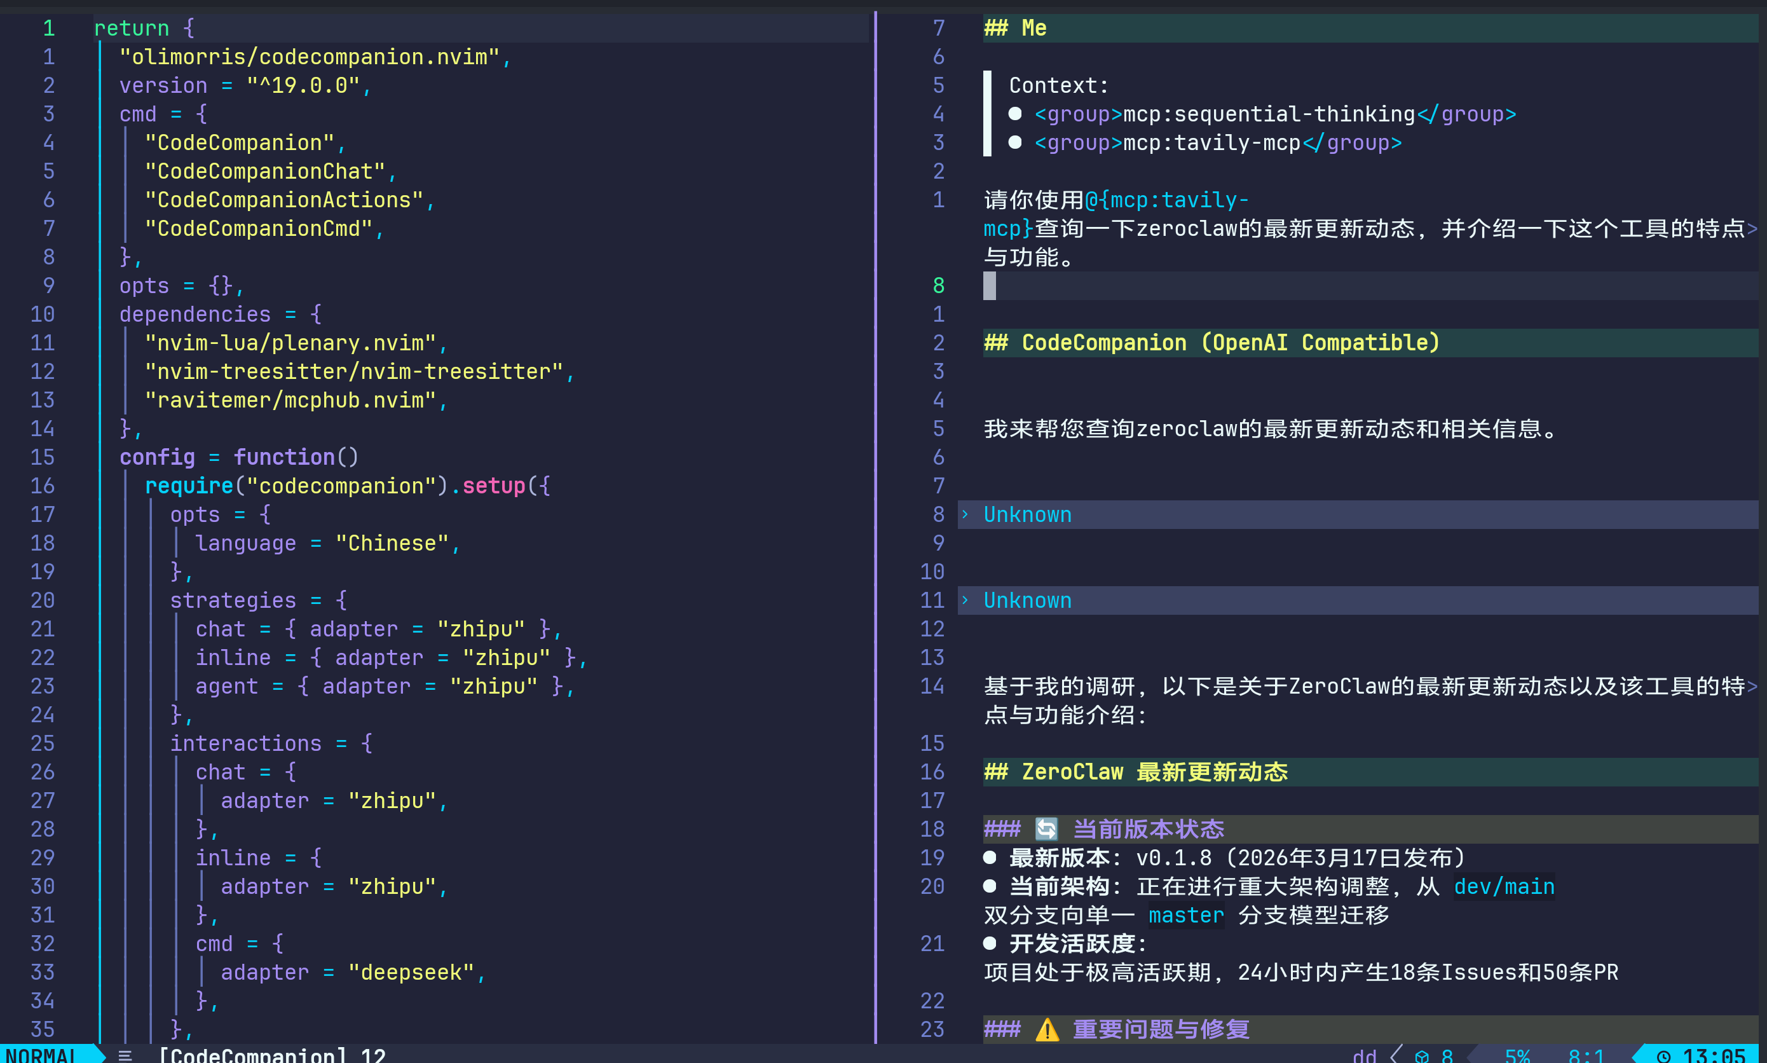
Task: Click the vertical split divider between windows
Action: tap(875, 502)
